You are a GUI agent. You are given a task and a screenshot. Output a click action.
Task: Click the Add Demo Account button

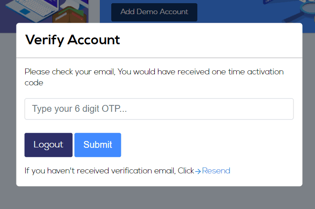154,12
